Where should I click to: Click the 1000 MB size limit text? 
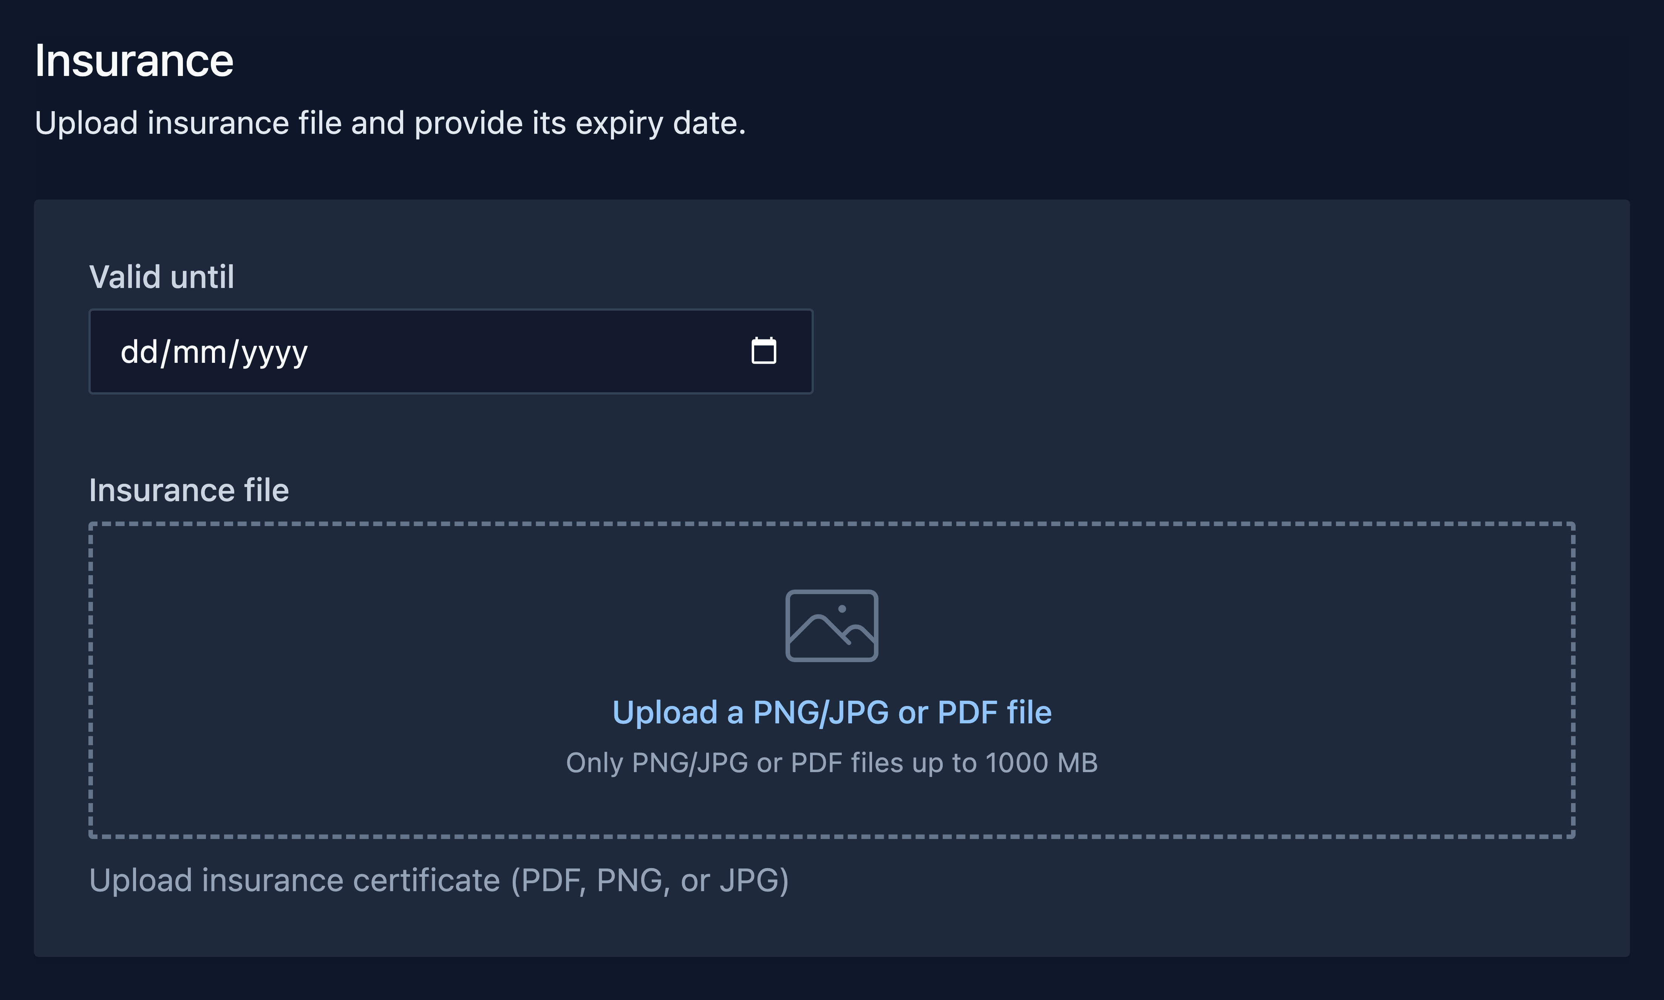(x=1042, y=763)
